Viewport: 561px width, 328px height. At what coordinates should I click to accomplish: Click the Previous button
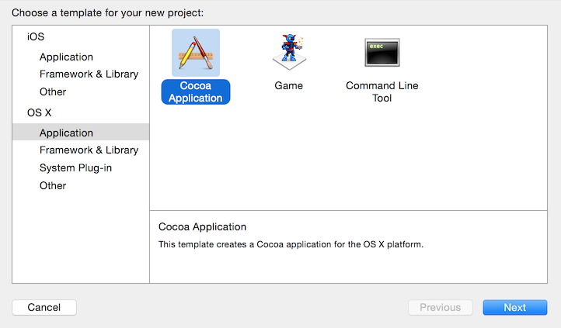[440, 307]
